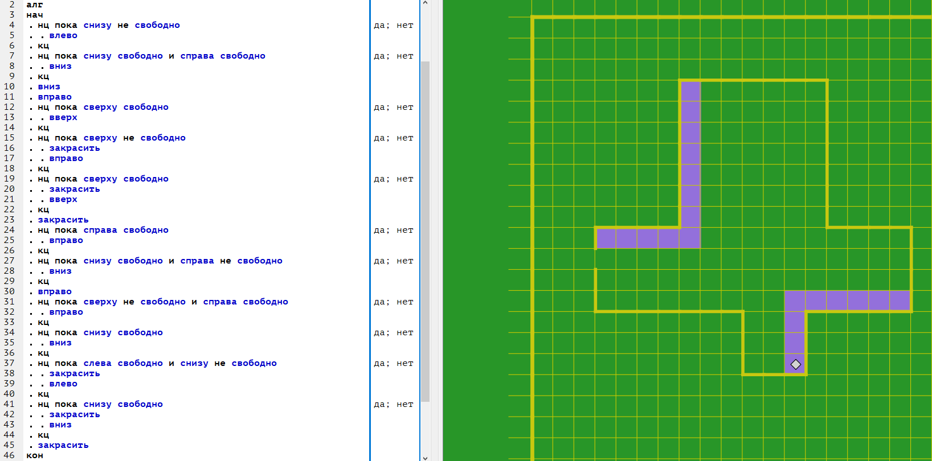
Task: Click the vertical scrollbar thumb in the code editor
Action: [x=425, y=228]
